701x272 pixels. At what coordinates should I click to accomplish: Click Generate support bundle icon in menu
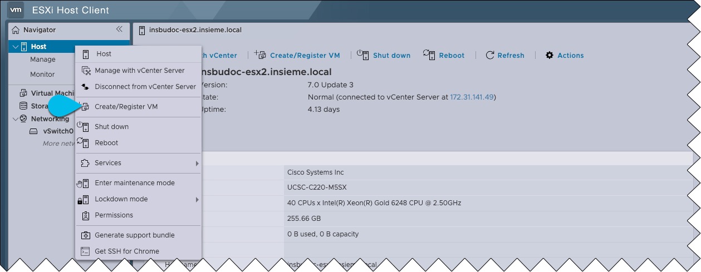pyautogui.click(x=85, y=235)
